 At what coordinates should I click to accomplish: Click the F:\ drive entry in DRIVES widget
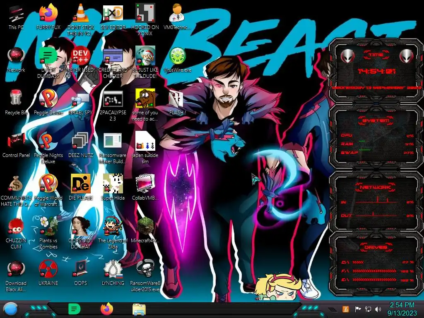[x=377, y=271]
